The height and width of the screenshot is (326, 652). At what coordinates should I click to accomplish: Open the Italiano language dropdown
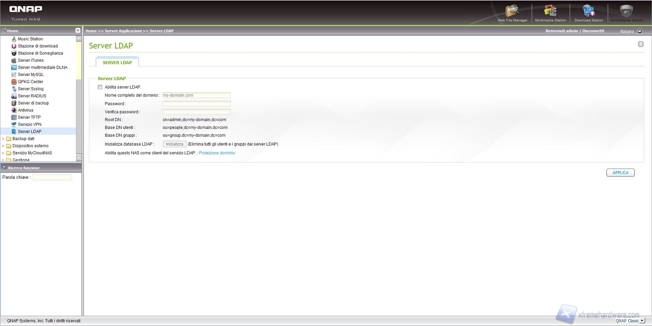(640, 31)
